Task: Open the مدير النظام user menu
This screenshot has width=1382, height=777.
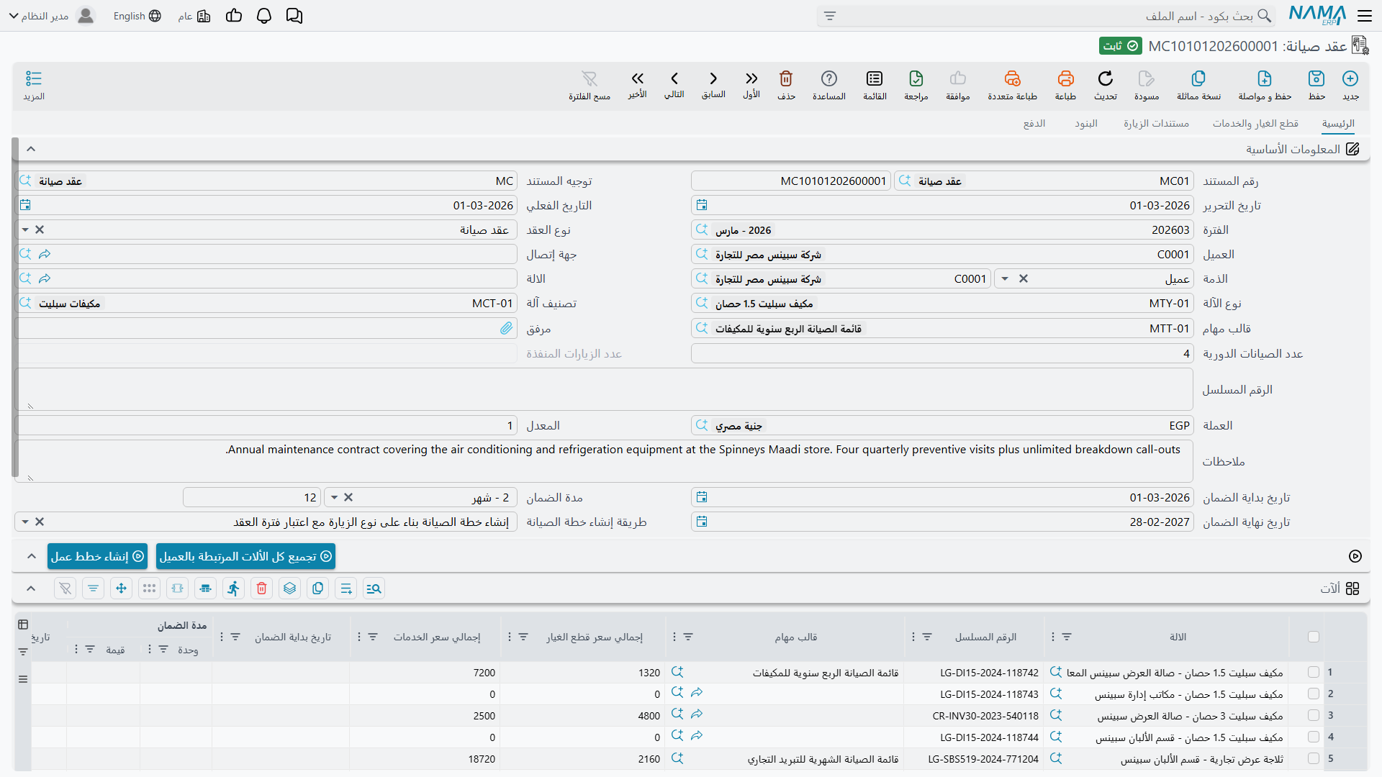Action: 52,16
